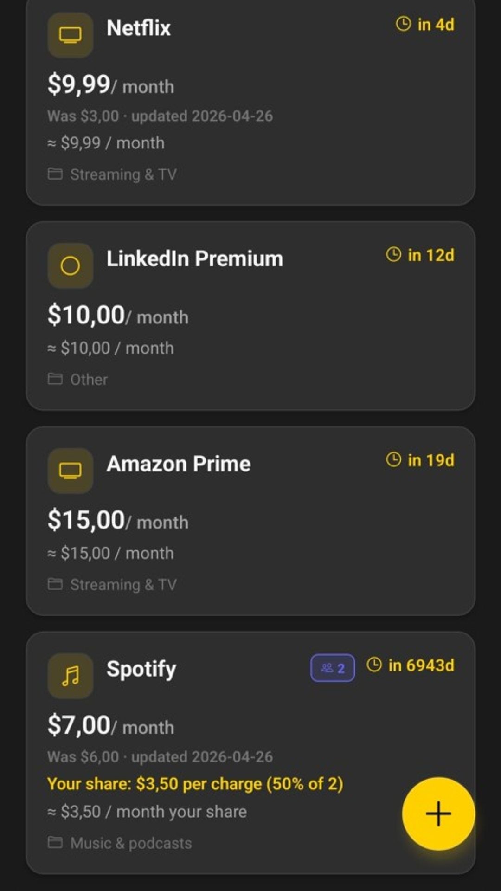Select the LinkedIn Premium circle icon
This screenshot has width=501, height=891.
(x=71, y=265)
